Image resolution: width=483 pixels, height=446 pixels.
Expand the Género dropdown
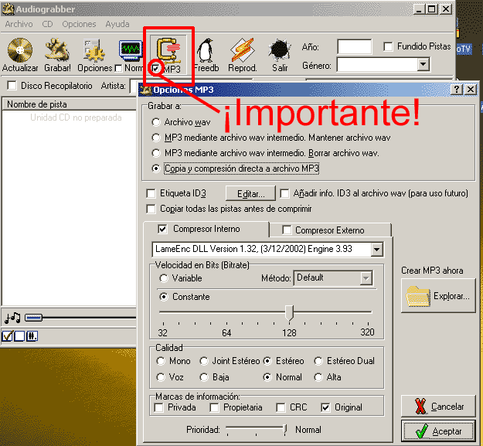tap(423, 64)
